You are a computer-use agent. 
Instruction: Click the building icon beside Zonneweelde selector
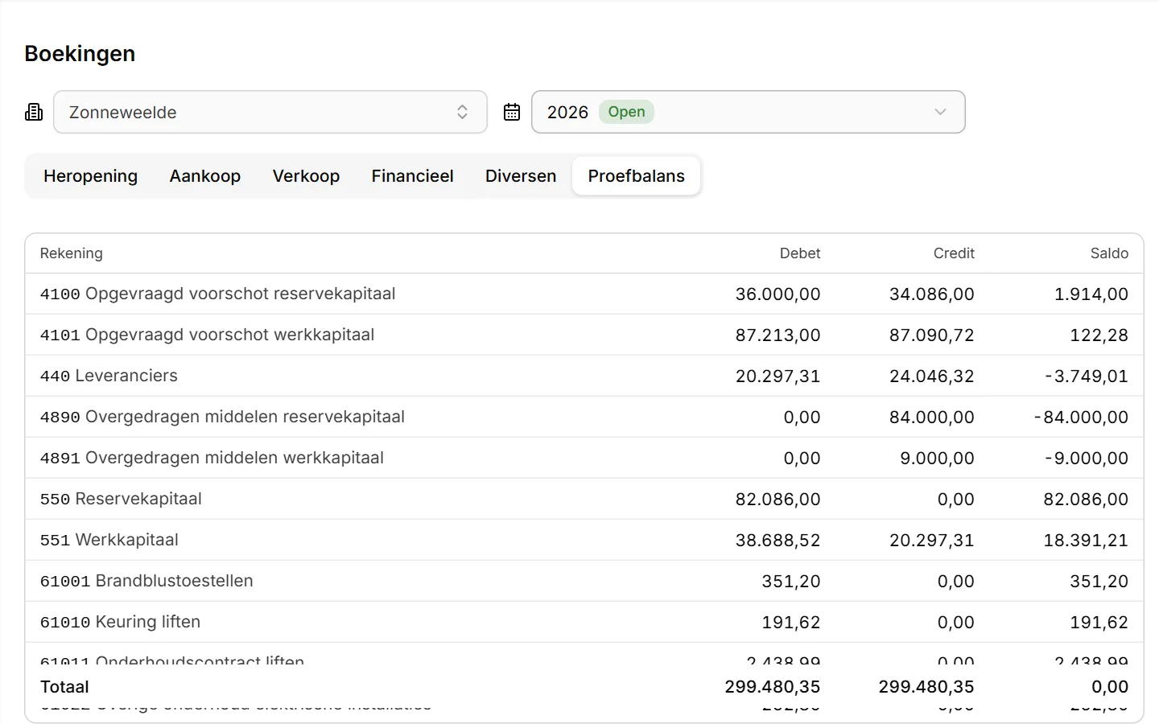click(x=34, y=112)
